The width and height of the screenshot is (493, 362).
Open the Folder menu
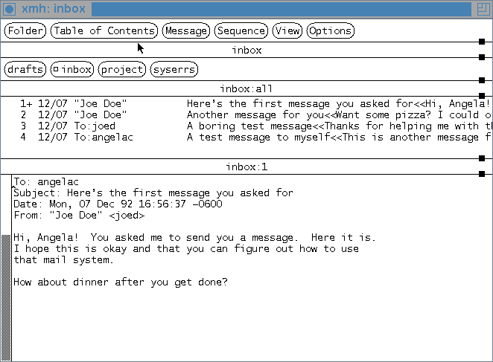pyautogui.click(x=26, y=30)
